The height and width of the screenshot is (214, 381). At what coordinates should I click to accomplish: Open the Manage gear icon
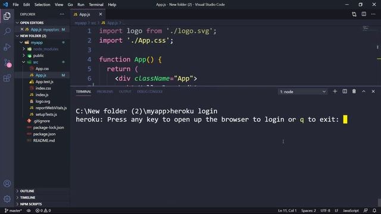pyautogui.click(x=7, y=199)
